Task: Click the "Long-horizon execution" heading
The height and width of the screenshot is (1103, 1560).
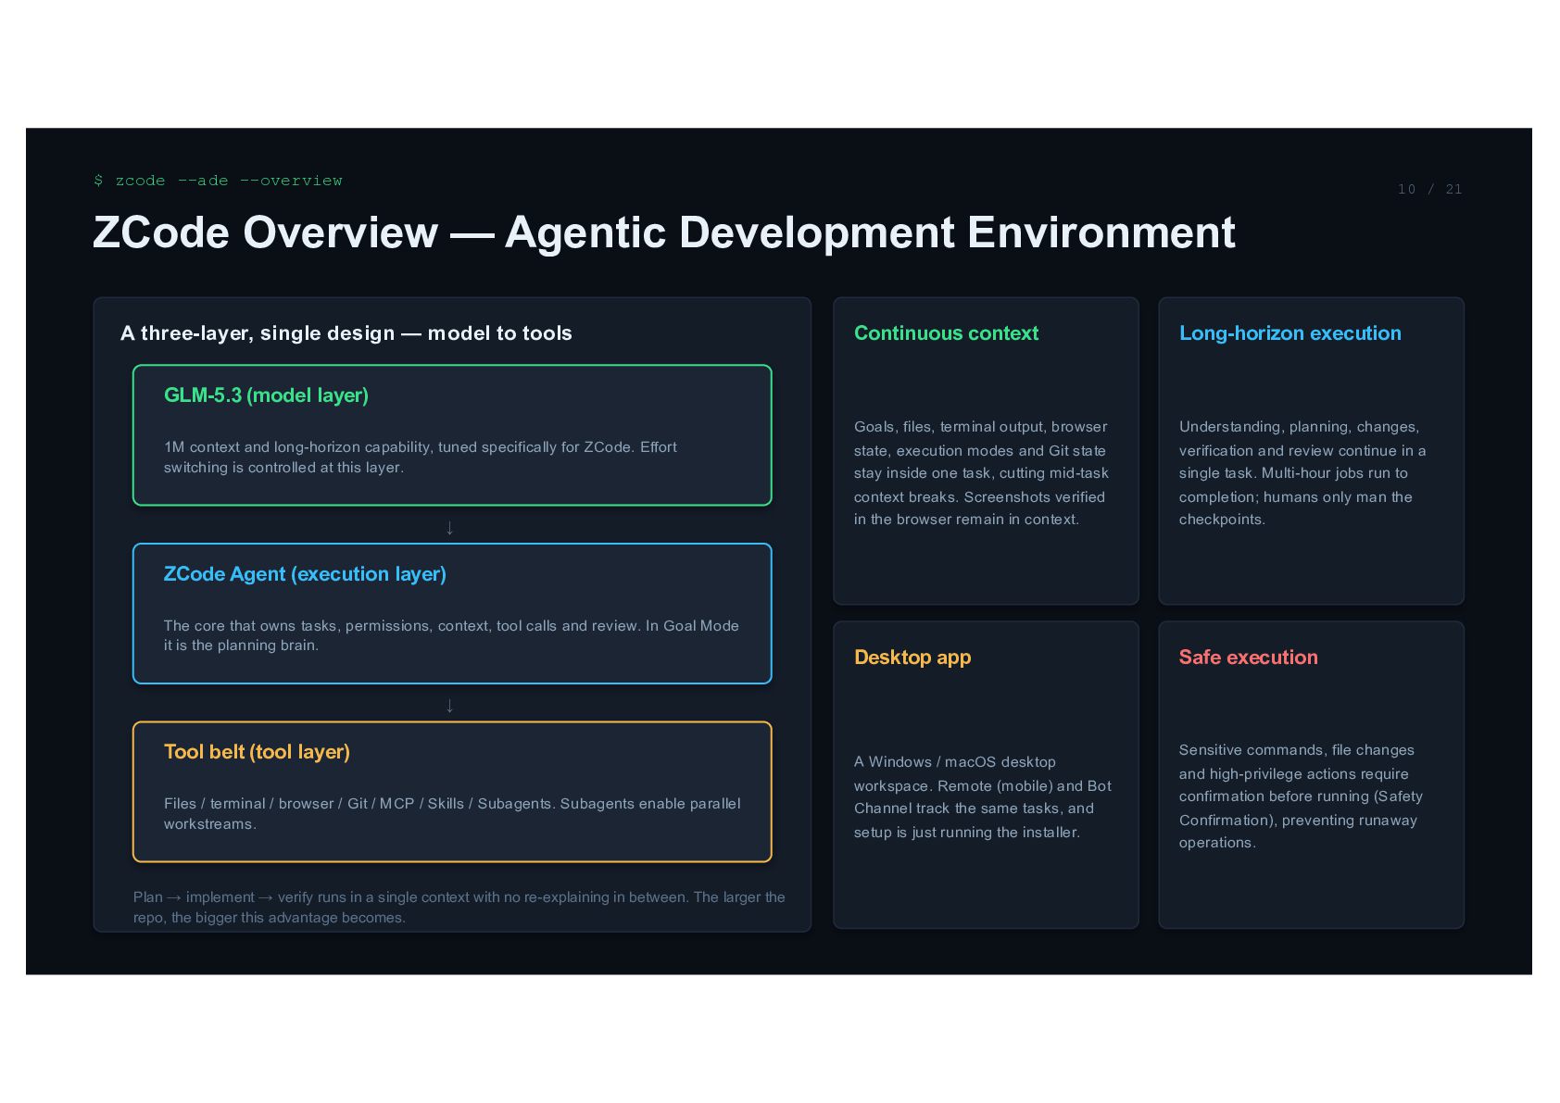Action: (x=1290, y=333)
